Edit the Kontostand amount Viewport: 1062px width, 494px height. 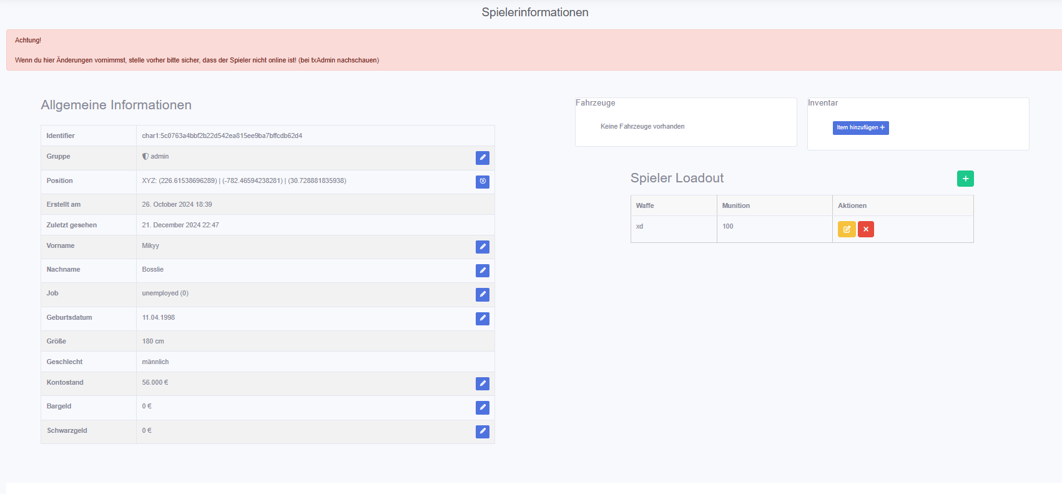pyautogui.click(x=482, y=383)
